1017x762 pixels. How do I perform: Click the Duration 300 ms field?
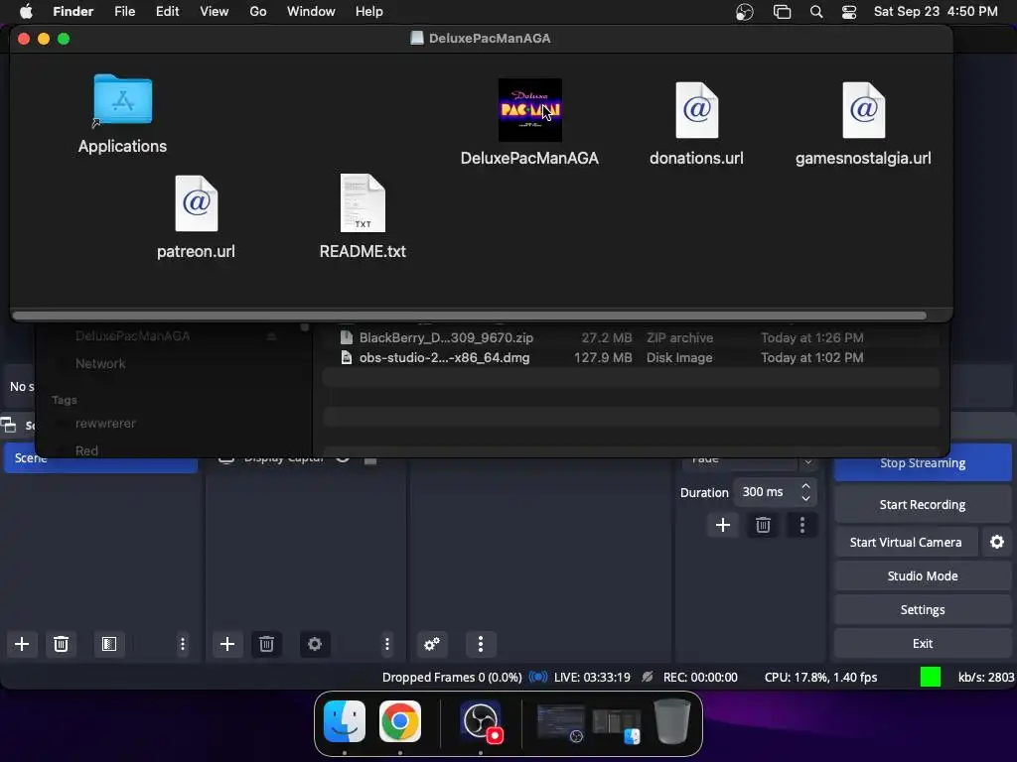(x=775, y=492)
